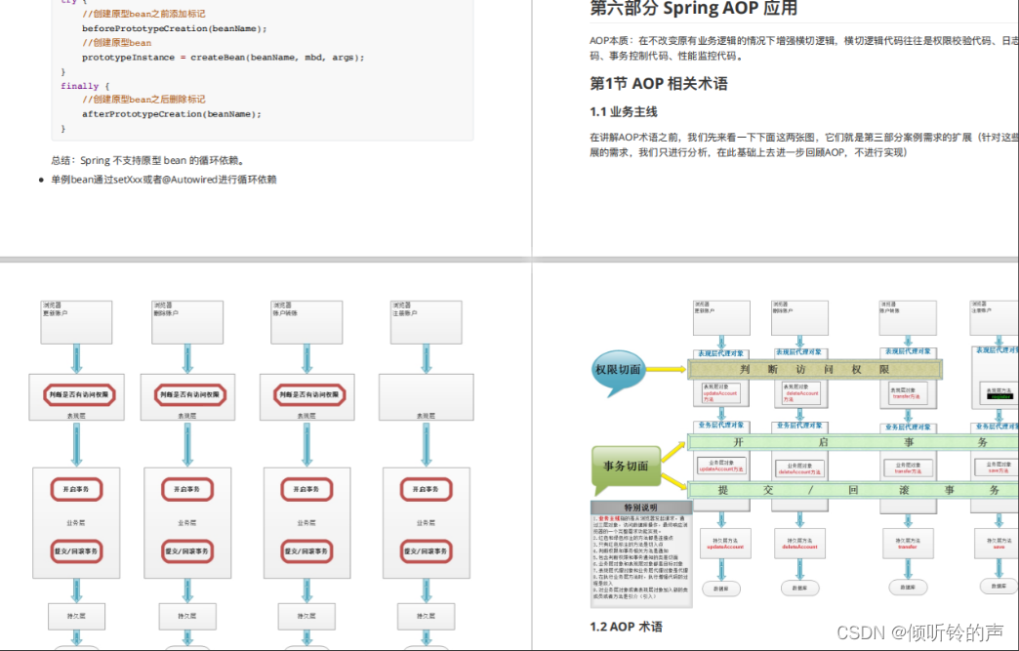Image resolution: width=1019 pixels, height=651 pixels.
Task: Expand the 特别说明 notes panel
Action: click(x=639, y=506)
